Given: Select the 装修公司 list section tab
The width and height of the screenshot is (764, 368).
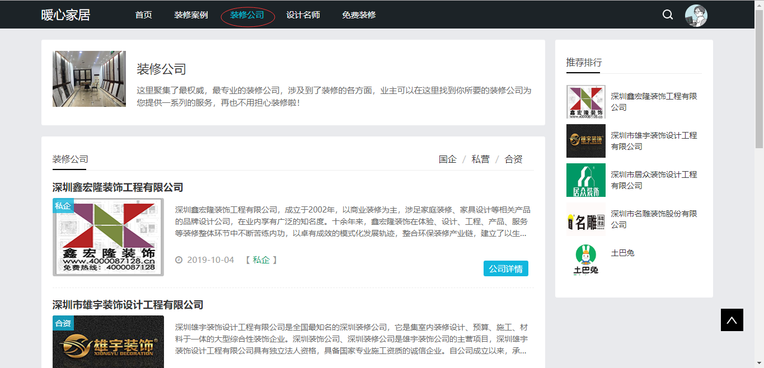Looking at the screenshot, I should pyautogui.click(x=71, y=159).
